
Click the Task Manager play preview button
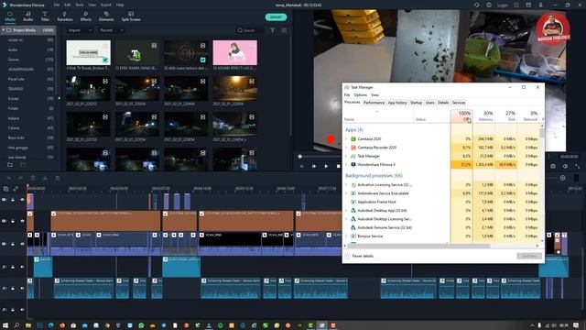(x=326, y=166)
